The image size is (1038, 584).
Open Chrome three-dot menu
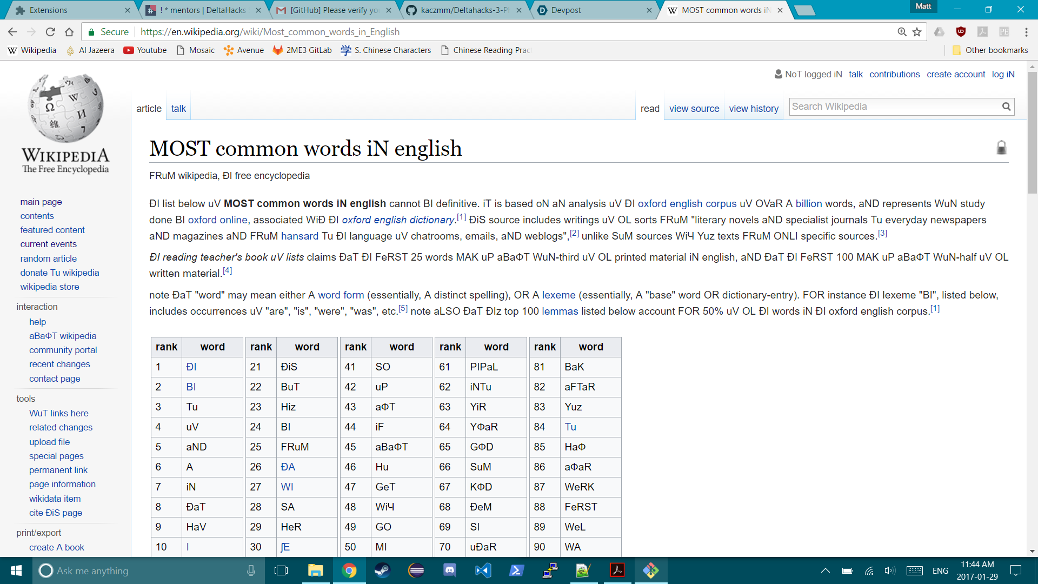point(1026,32)
